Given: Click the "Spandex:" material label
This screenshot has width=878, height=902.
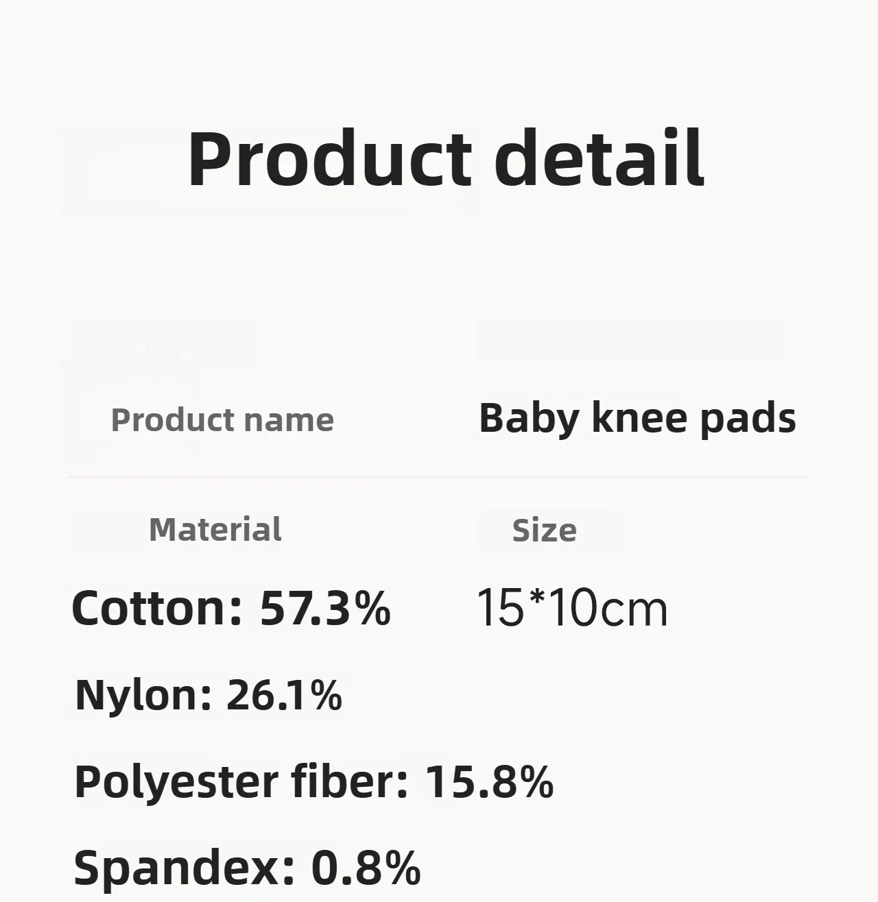Looking at the screenshot, I should [x=184, y=867].
